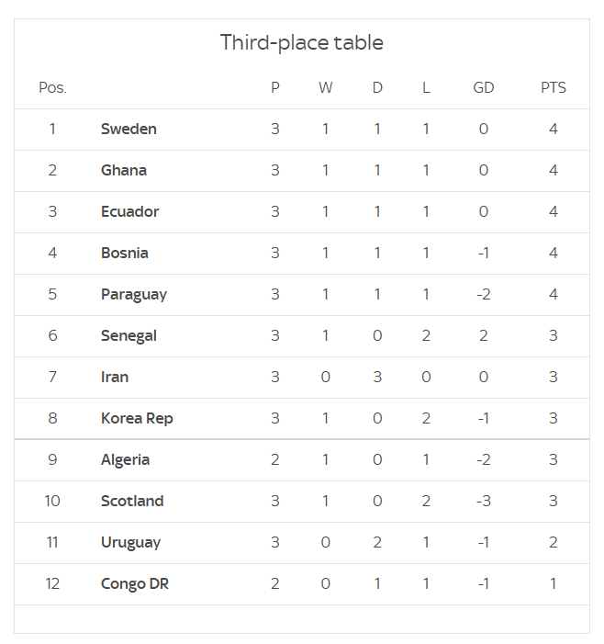Click the Sweden team name
This screenshot has width=604, height=644.
(129, 129)
